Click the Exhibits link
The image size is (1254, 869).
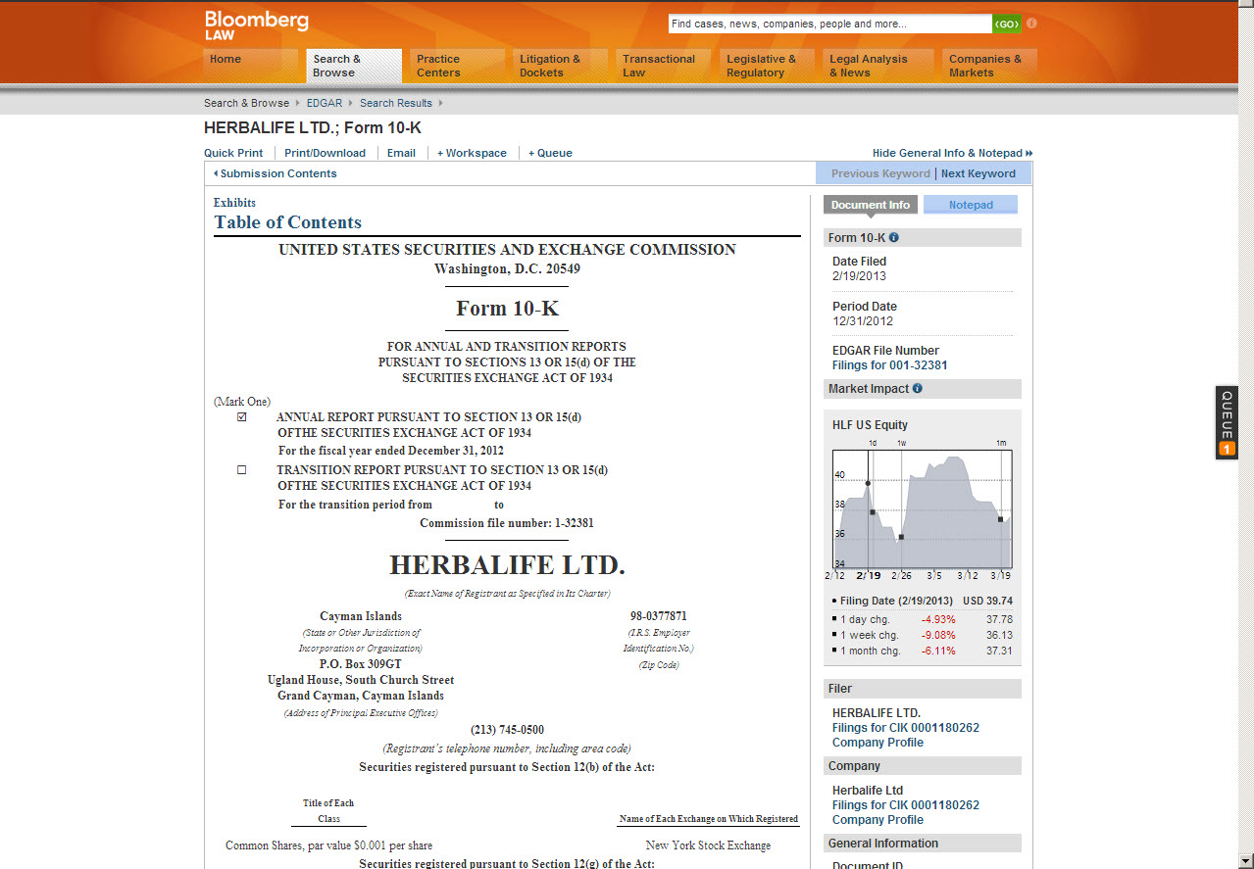click(x=234, y=203)
